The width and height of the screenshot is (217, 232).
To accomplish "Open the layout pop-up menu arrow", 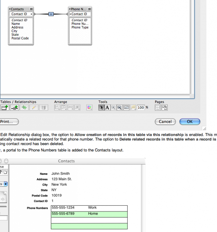I will tap(6, 184).
